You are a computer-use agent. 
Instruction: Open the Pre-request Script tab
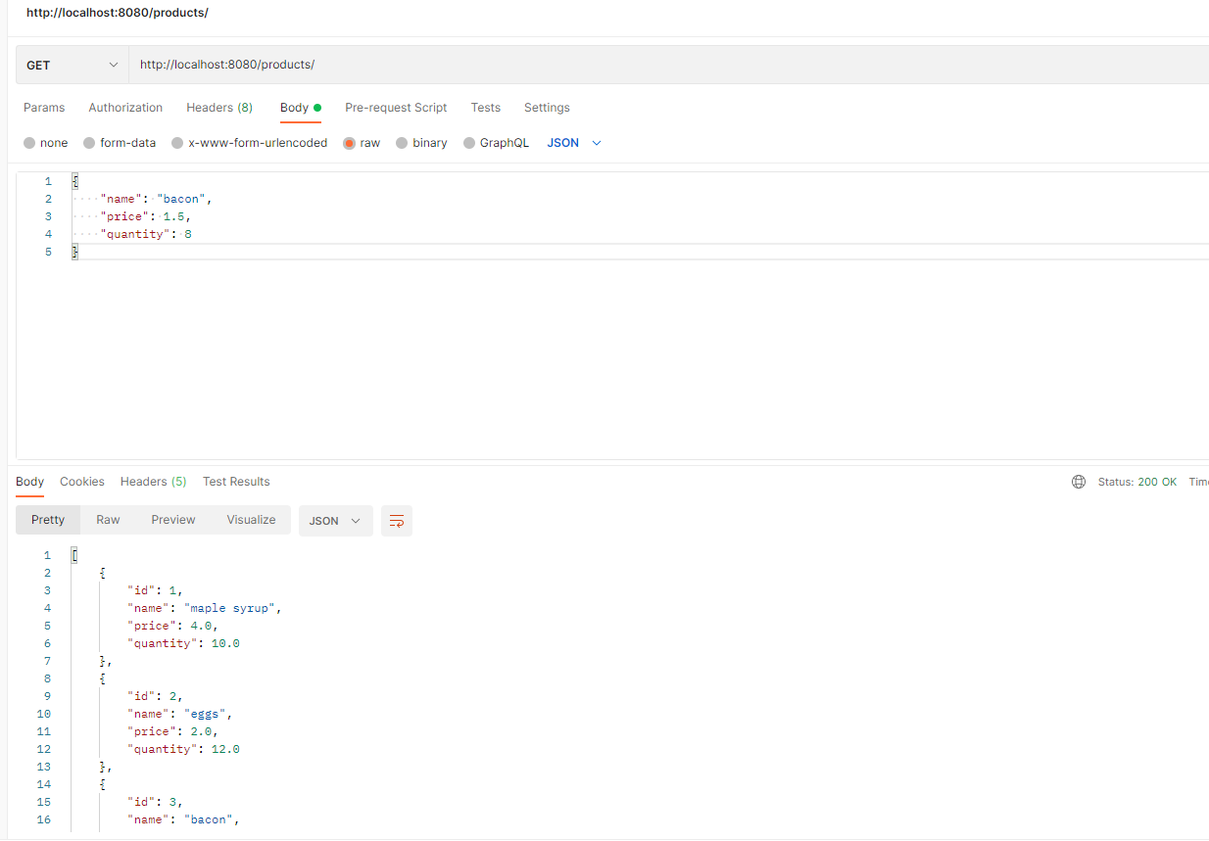tap(396, 108)
